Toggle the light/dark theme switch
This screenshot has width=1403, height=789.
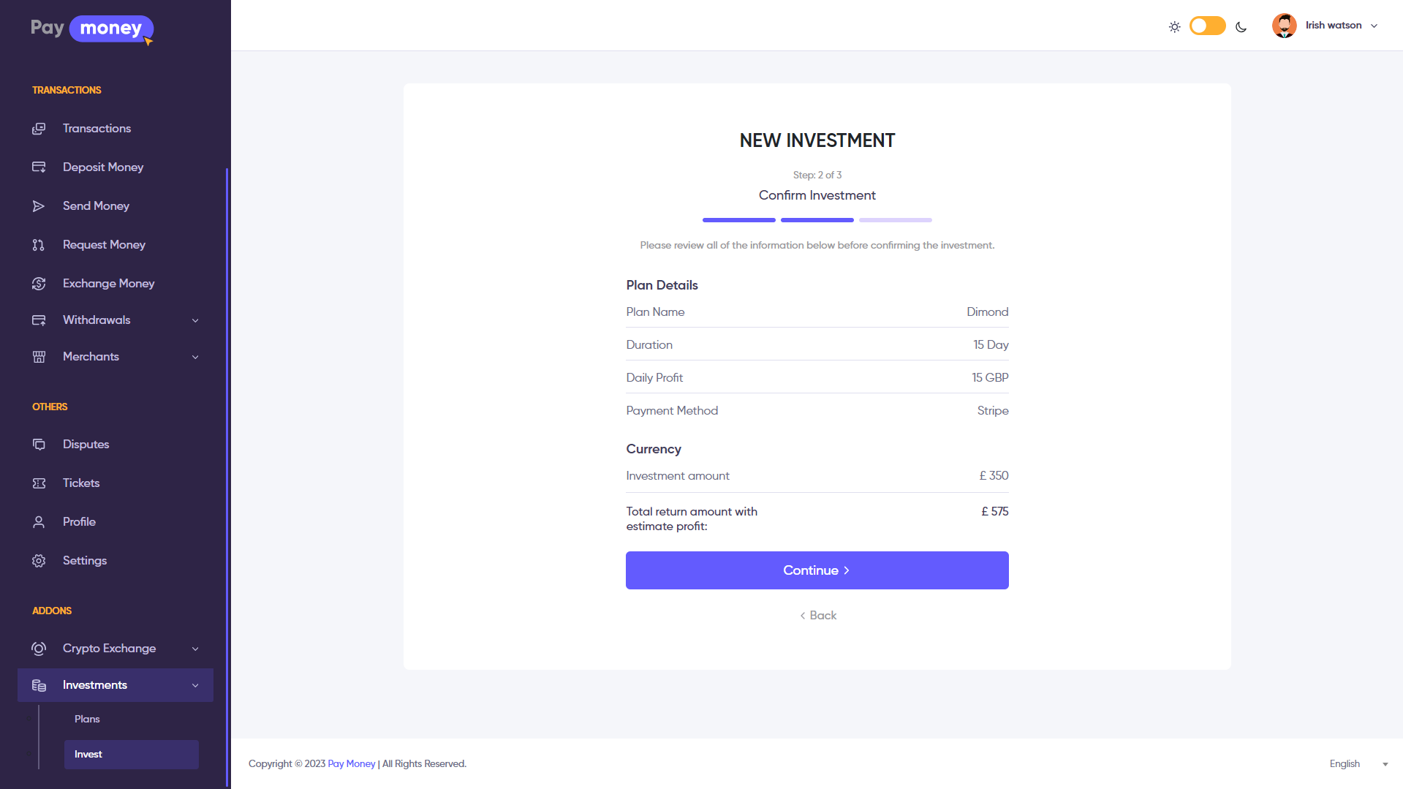click(x=1207, y=26)
